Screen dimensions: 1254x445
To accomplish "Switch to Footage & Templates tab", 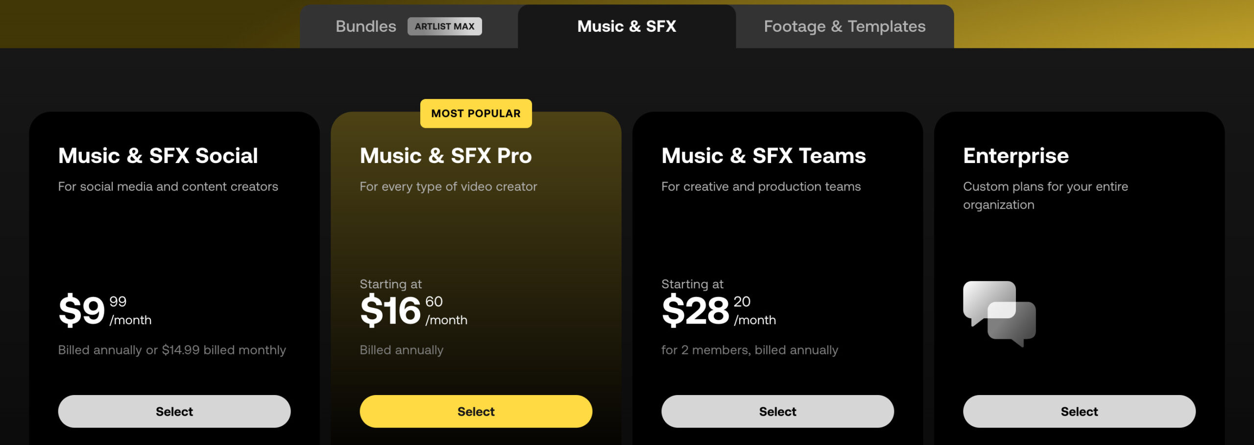I will coord(844,26).
